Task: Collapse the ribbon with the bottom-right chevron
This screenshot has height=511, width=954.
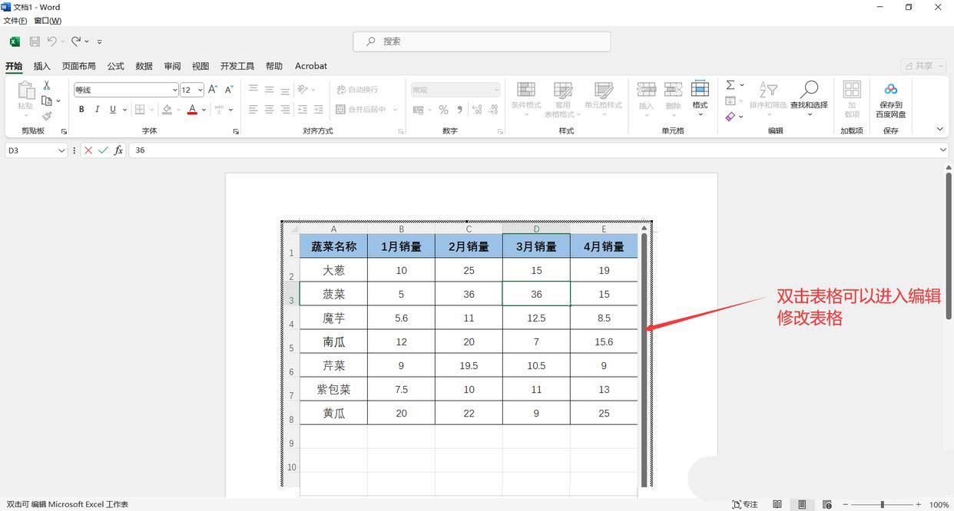Action: pos(939,129)
